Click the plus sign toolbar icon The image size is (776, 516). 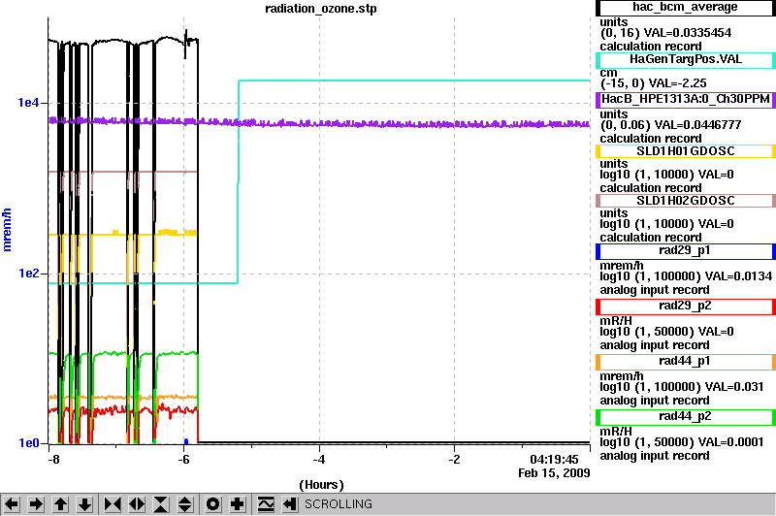[x=238, y=504]
